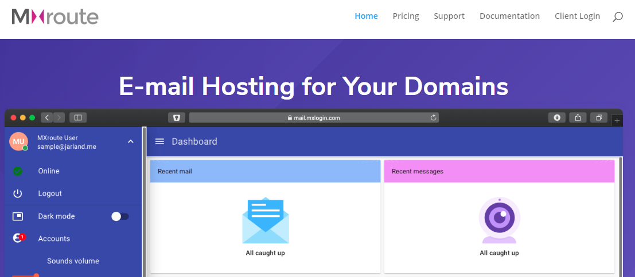Click the password manager shield icon
Viewport: 635px width, 277px height.
(x=177, y=117)
